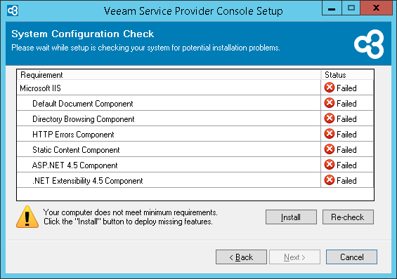397x279 pixels.
Task: Click the Veeam logo in the title bar
Action: click(13, 11)
